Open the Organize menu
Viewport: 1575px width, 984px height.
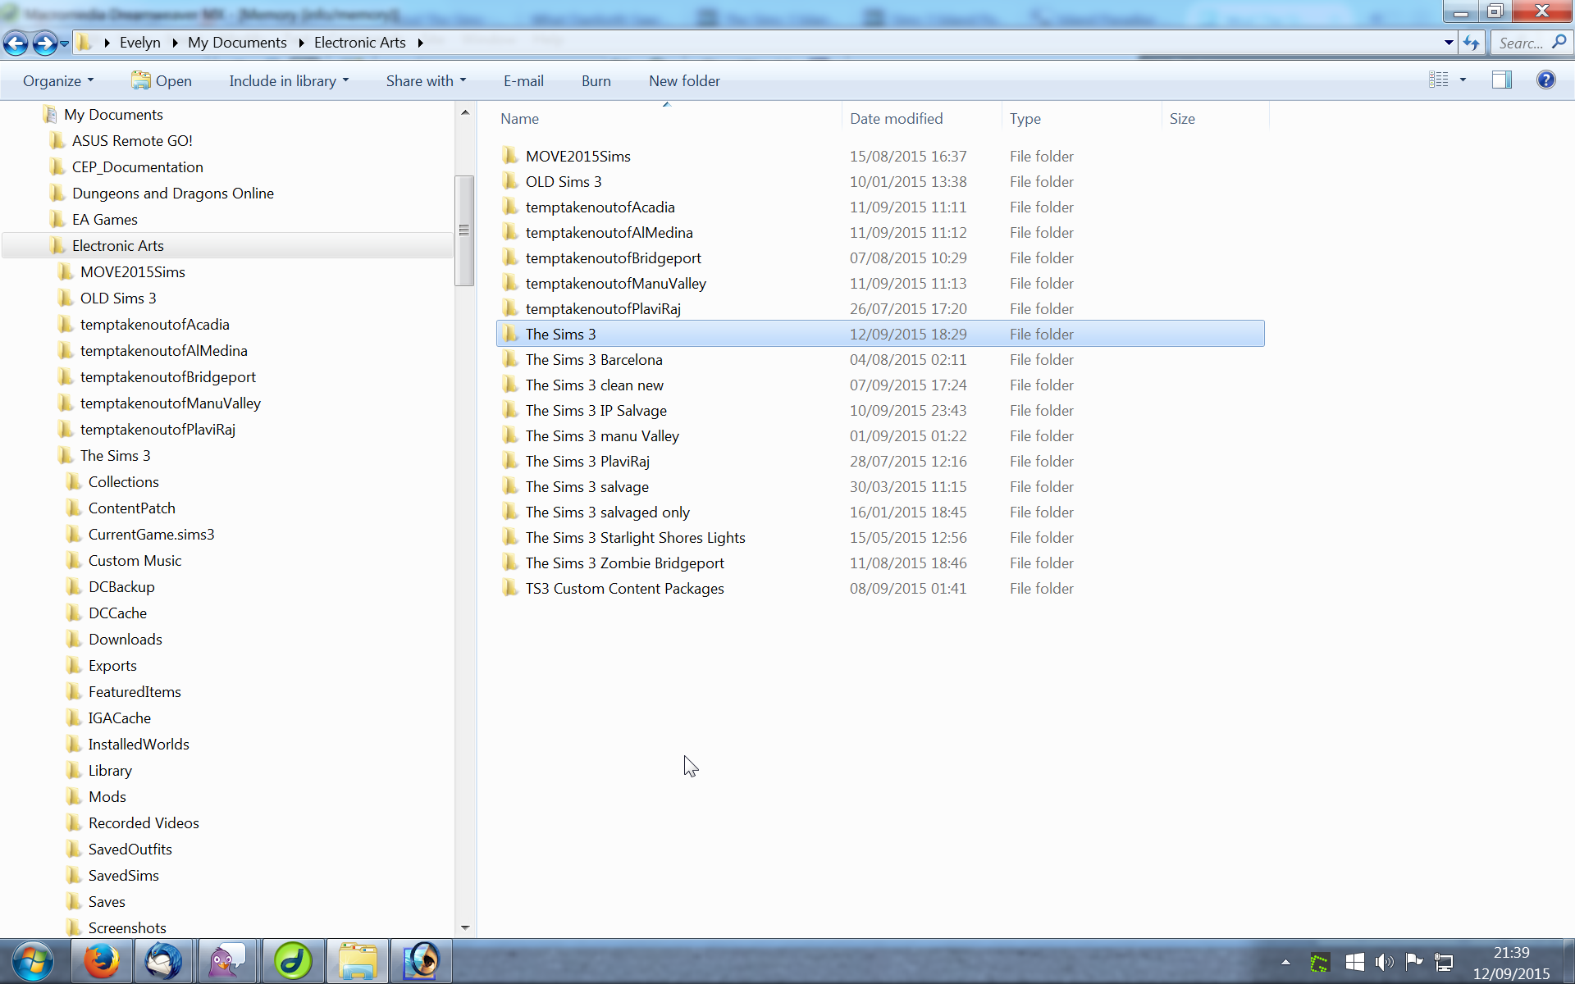pyautogui.click(x=58, y=80)
